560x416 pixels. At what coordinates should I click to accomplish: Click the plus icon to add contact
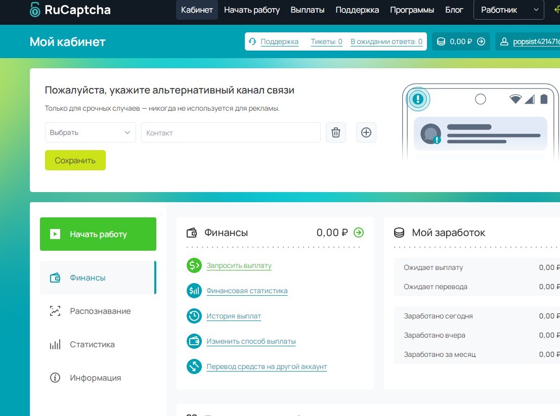[x=366, y=132]
